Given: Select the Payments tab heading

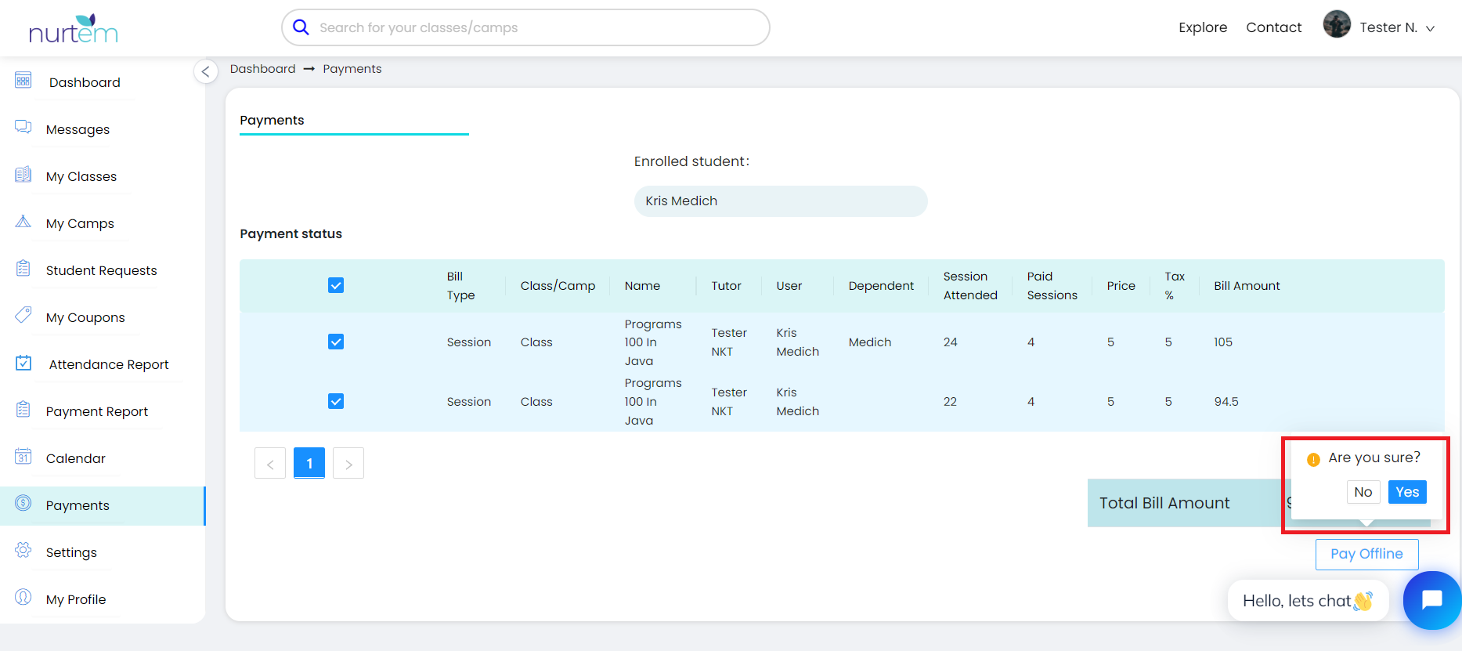Looking at the screenshot, I should click(272, 120).
